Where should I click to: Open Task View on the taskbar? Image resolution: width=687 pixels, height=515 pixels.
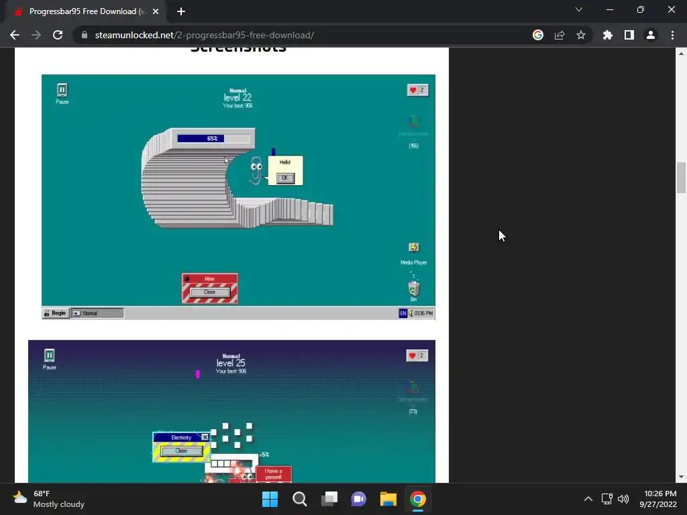(329, 499)
